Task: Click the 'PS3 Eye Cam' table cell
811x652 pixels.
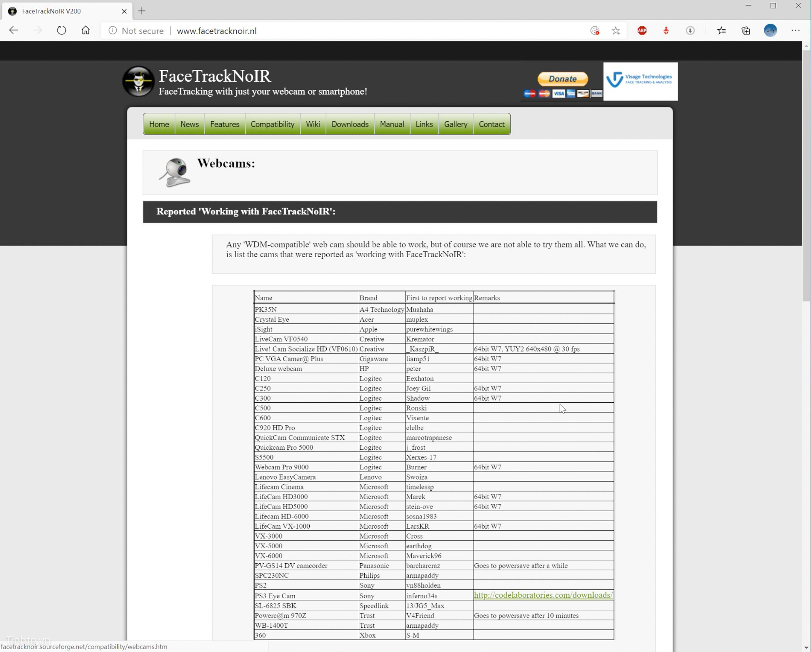Action: pyautogui.click(x=306, y=595)
